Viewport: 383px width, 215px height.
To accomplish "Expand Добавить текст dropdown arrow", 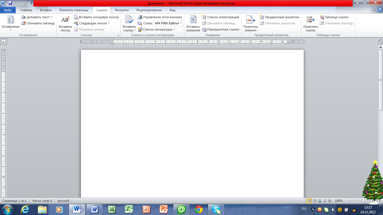I will tap(52, 17).
